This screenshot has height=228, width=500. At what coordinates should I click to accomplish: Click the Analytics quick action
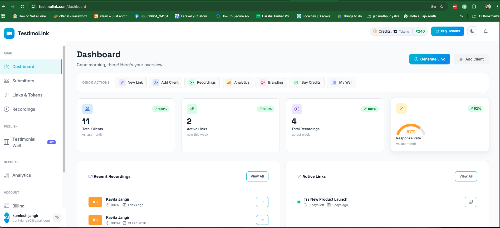coord(238,83)
